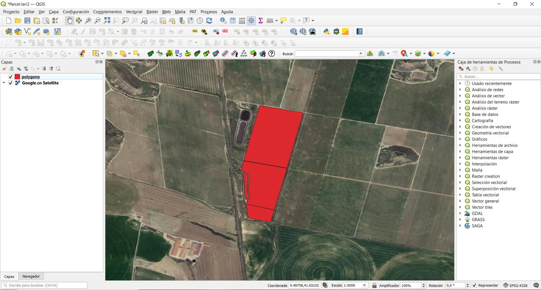The height and width of the screenshot is (290, 541).
Task: Click the temporal controller clock icon
Action: coord(200,21)
